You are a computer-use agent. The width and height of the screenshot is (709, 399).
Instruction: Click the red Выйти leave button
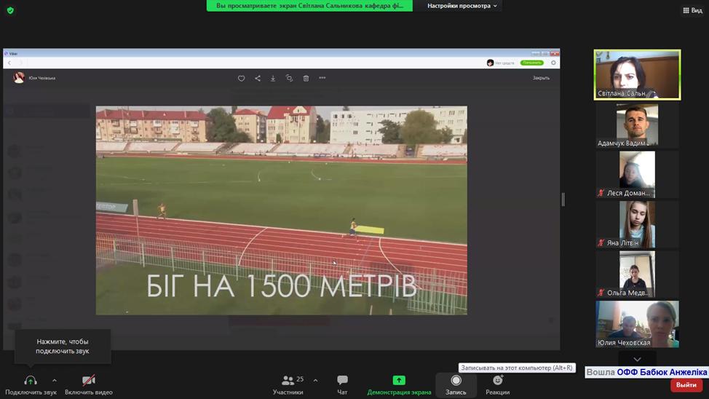pos(686,385)
